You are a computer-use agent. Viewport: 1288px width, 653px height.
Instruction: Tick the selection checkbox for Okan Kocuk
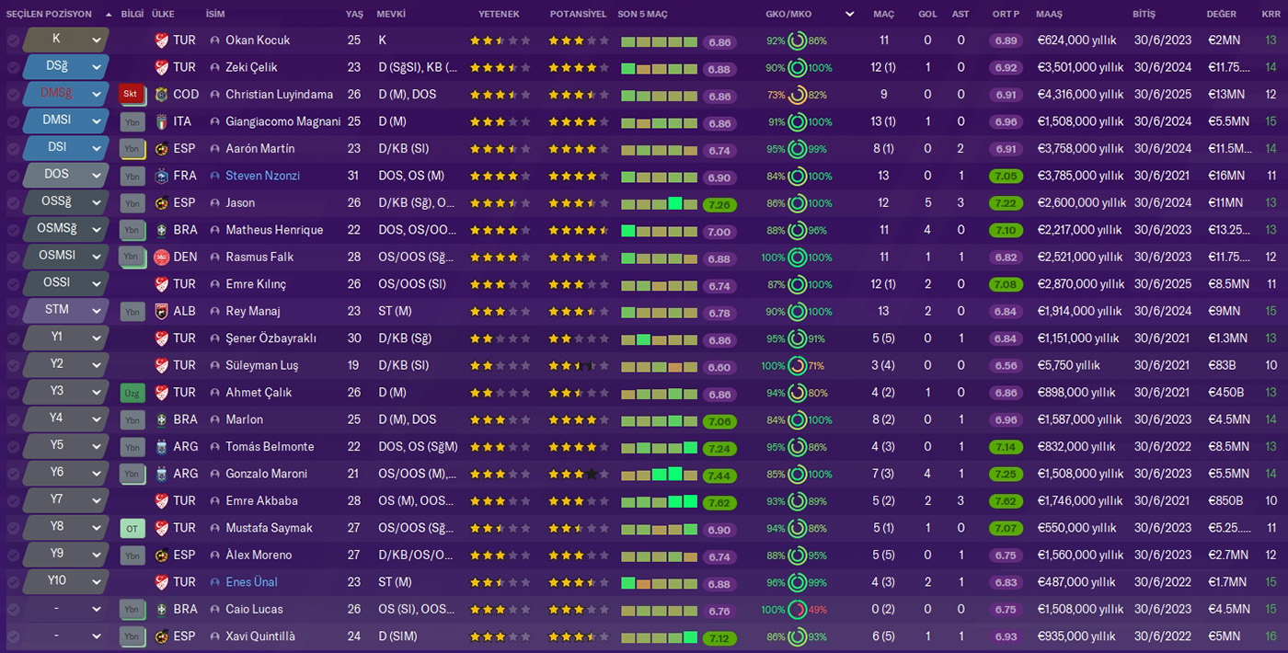pyautogui.click(x=13, y=40)
